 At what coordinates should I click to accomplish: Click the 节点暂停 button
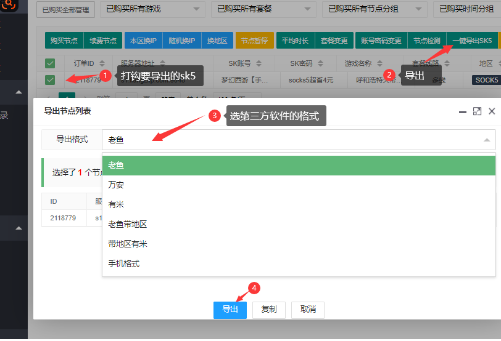pos(255,41)
